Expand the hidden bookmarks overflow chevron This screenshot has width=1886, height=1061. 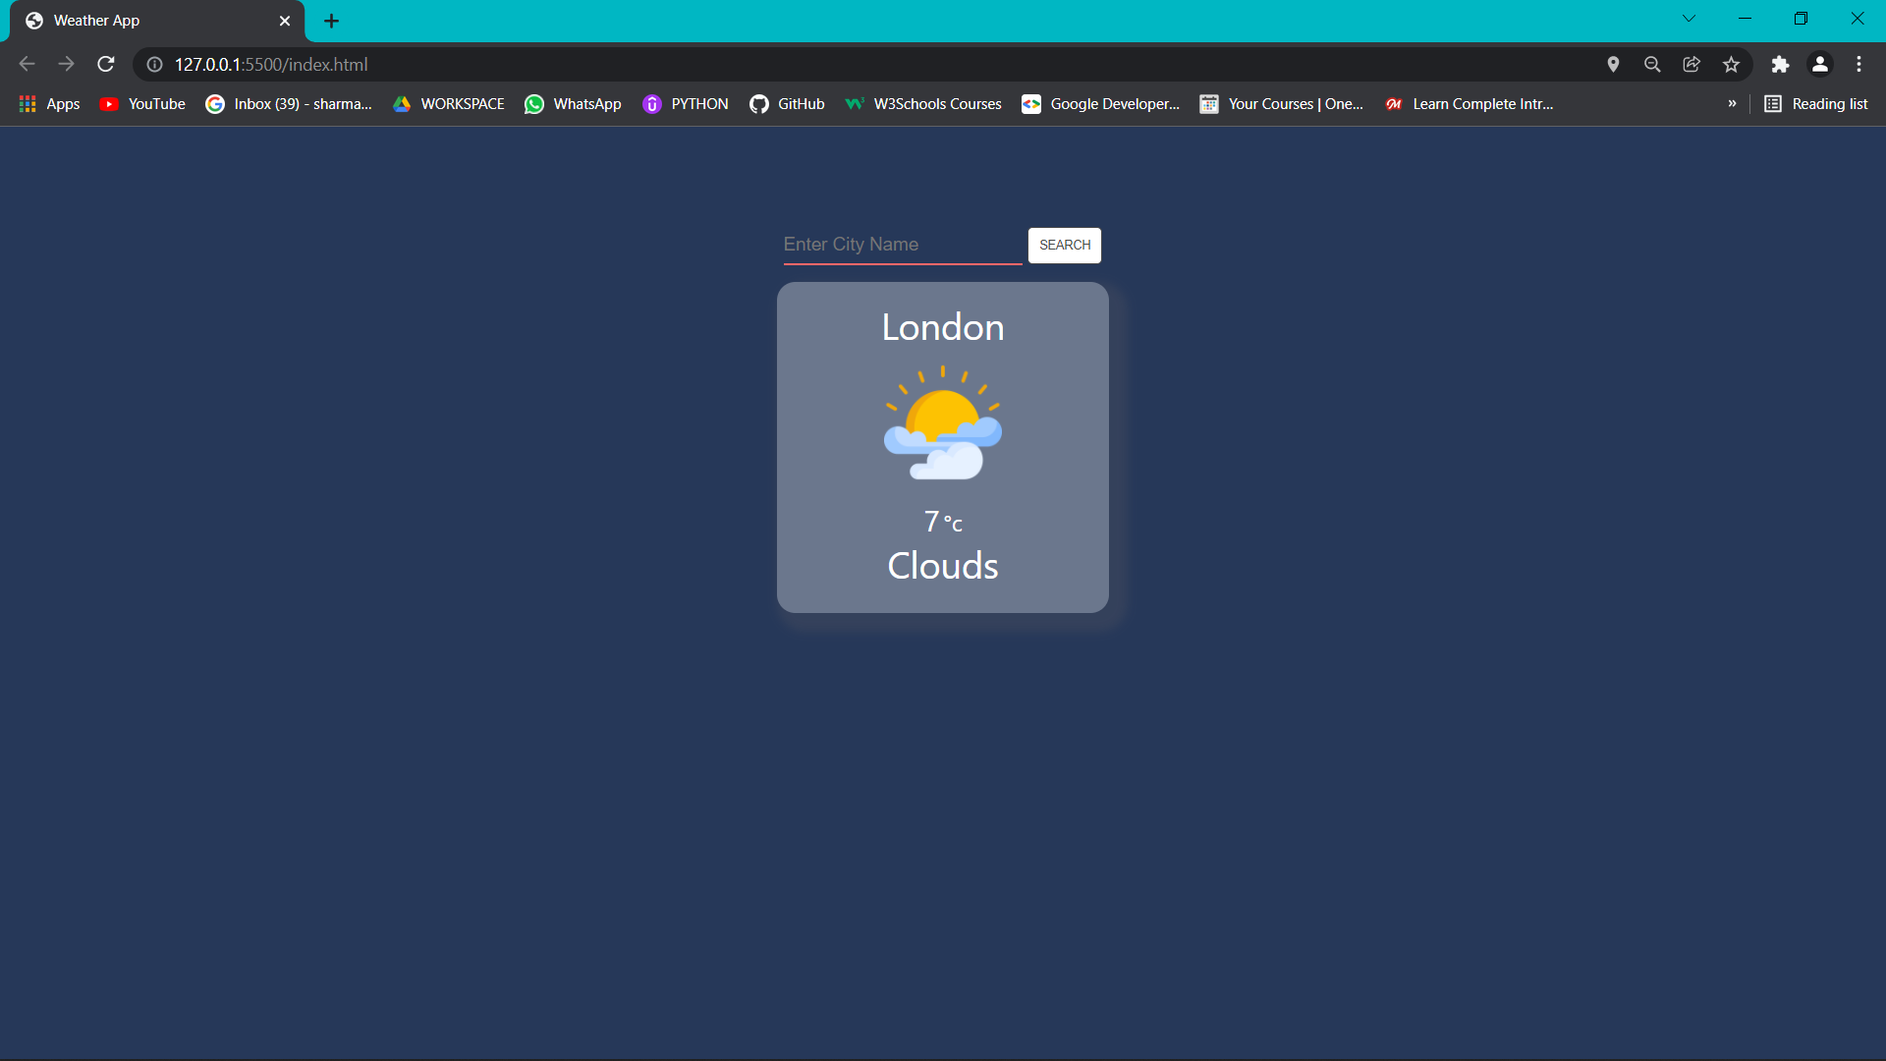tap(1732, 103)
